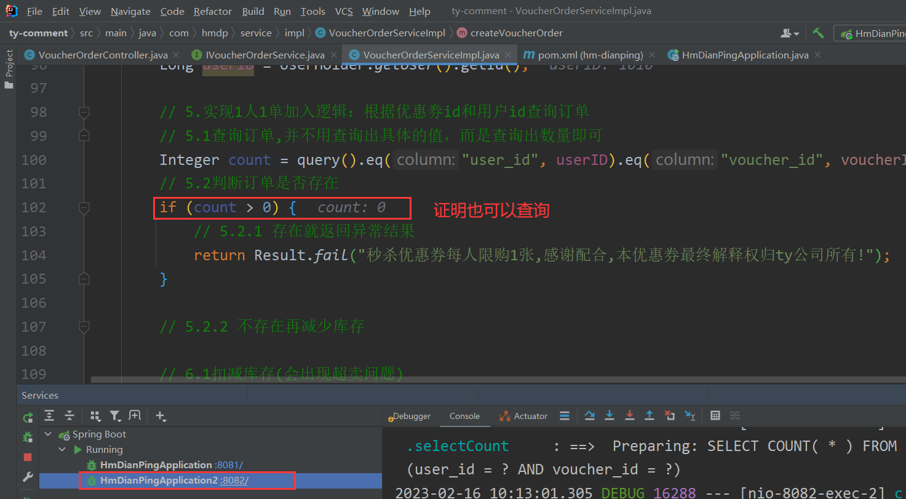Open the :8082/ link of HmDianPingApplication2

pos(234,481)
